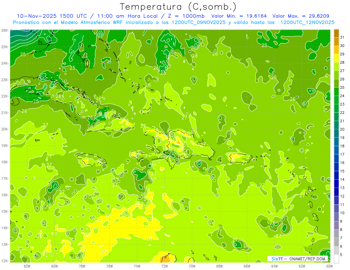
Task: Select the "10-Nov-2025 1500 UTC" date text
Action: tap(52, 16)
